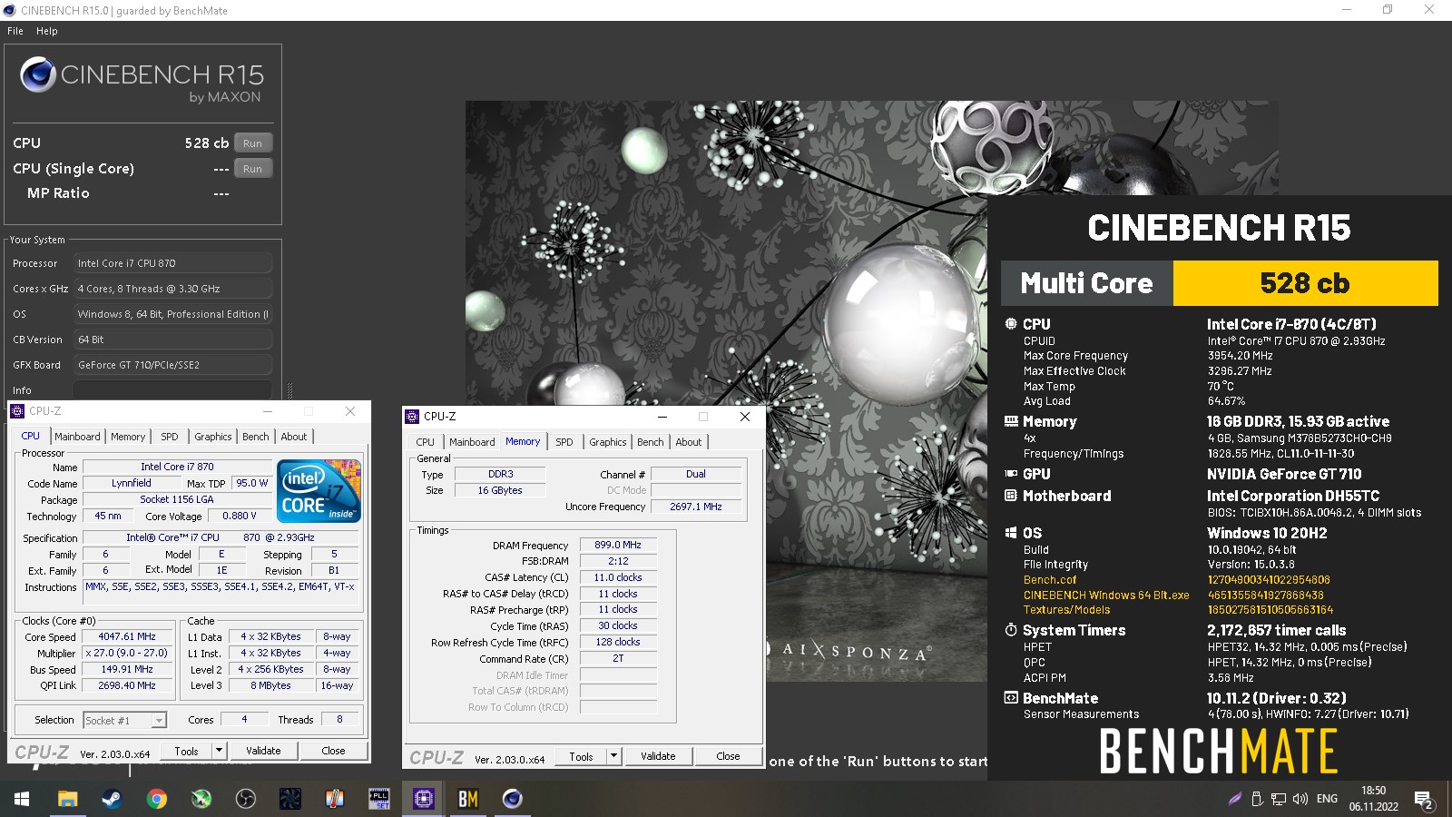The width and height of the screenshot is (1452, 817).
Task: Switch to Memory tab in CPU-Z CPU window
Action: 128,437
